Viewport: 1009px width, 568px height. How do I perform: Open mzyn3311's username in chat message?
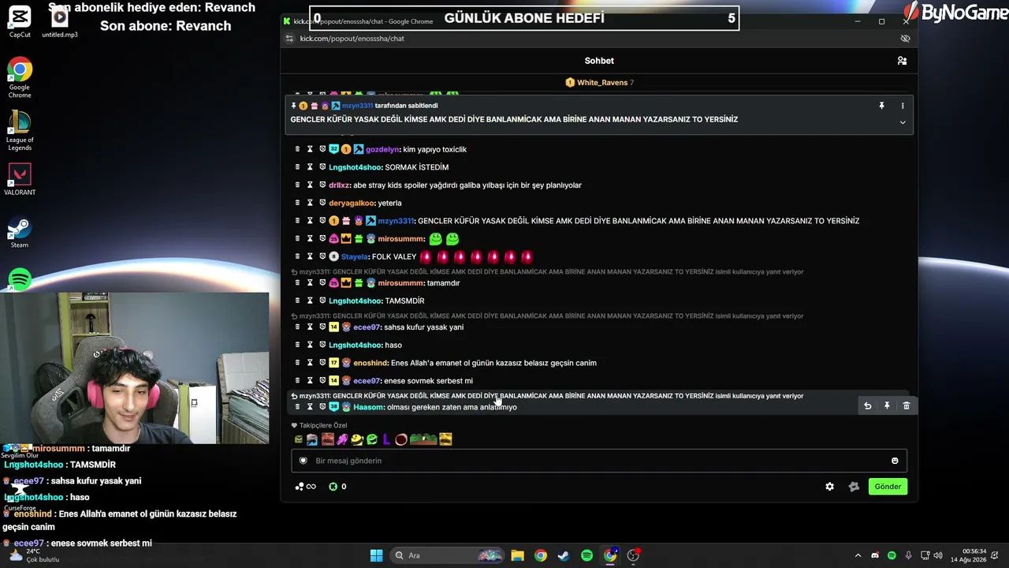click(x=396, y=221)
